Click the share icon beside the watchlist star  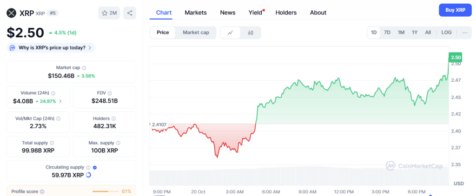point(129,13)
